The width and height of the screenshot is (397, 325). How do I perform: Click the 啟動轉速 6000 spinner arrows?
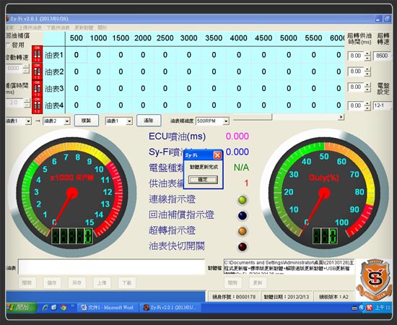(x=26, y=69)
